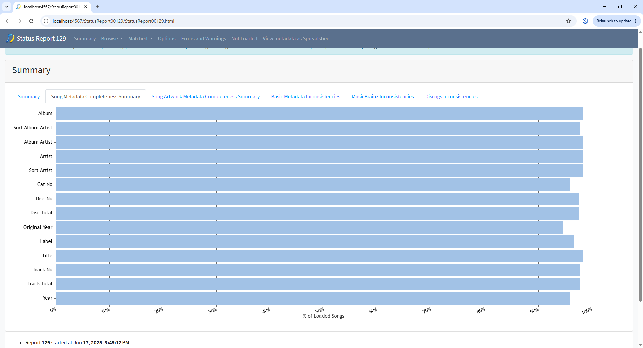Screen dimensions: 643x348
Task: Click the Summary panel heading
Action: [31, 70]
